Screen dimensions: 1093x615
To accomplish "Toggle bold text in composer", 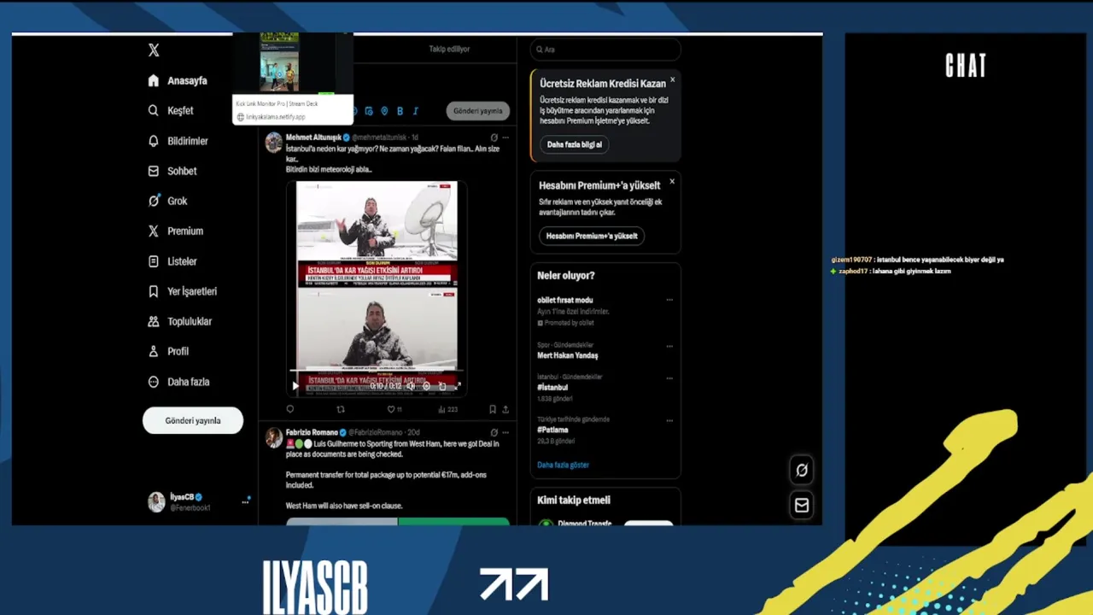I will 400,111.
